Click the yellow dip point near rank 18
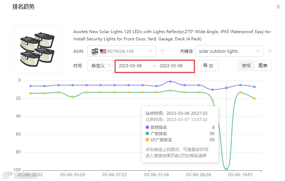The image size is (285, 181). pos(72,97)
